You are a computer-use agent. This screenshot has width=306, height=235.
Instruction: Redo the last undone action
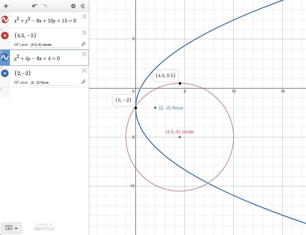[x=45, y=6]
